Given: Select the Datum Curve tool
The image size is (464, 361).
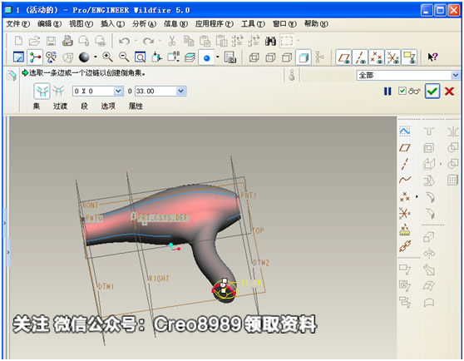Looking at the screenshot, I should click(x=404, y=180).
